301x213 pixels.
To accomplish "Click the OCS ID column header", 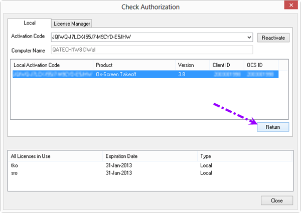I will [261, 65].
